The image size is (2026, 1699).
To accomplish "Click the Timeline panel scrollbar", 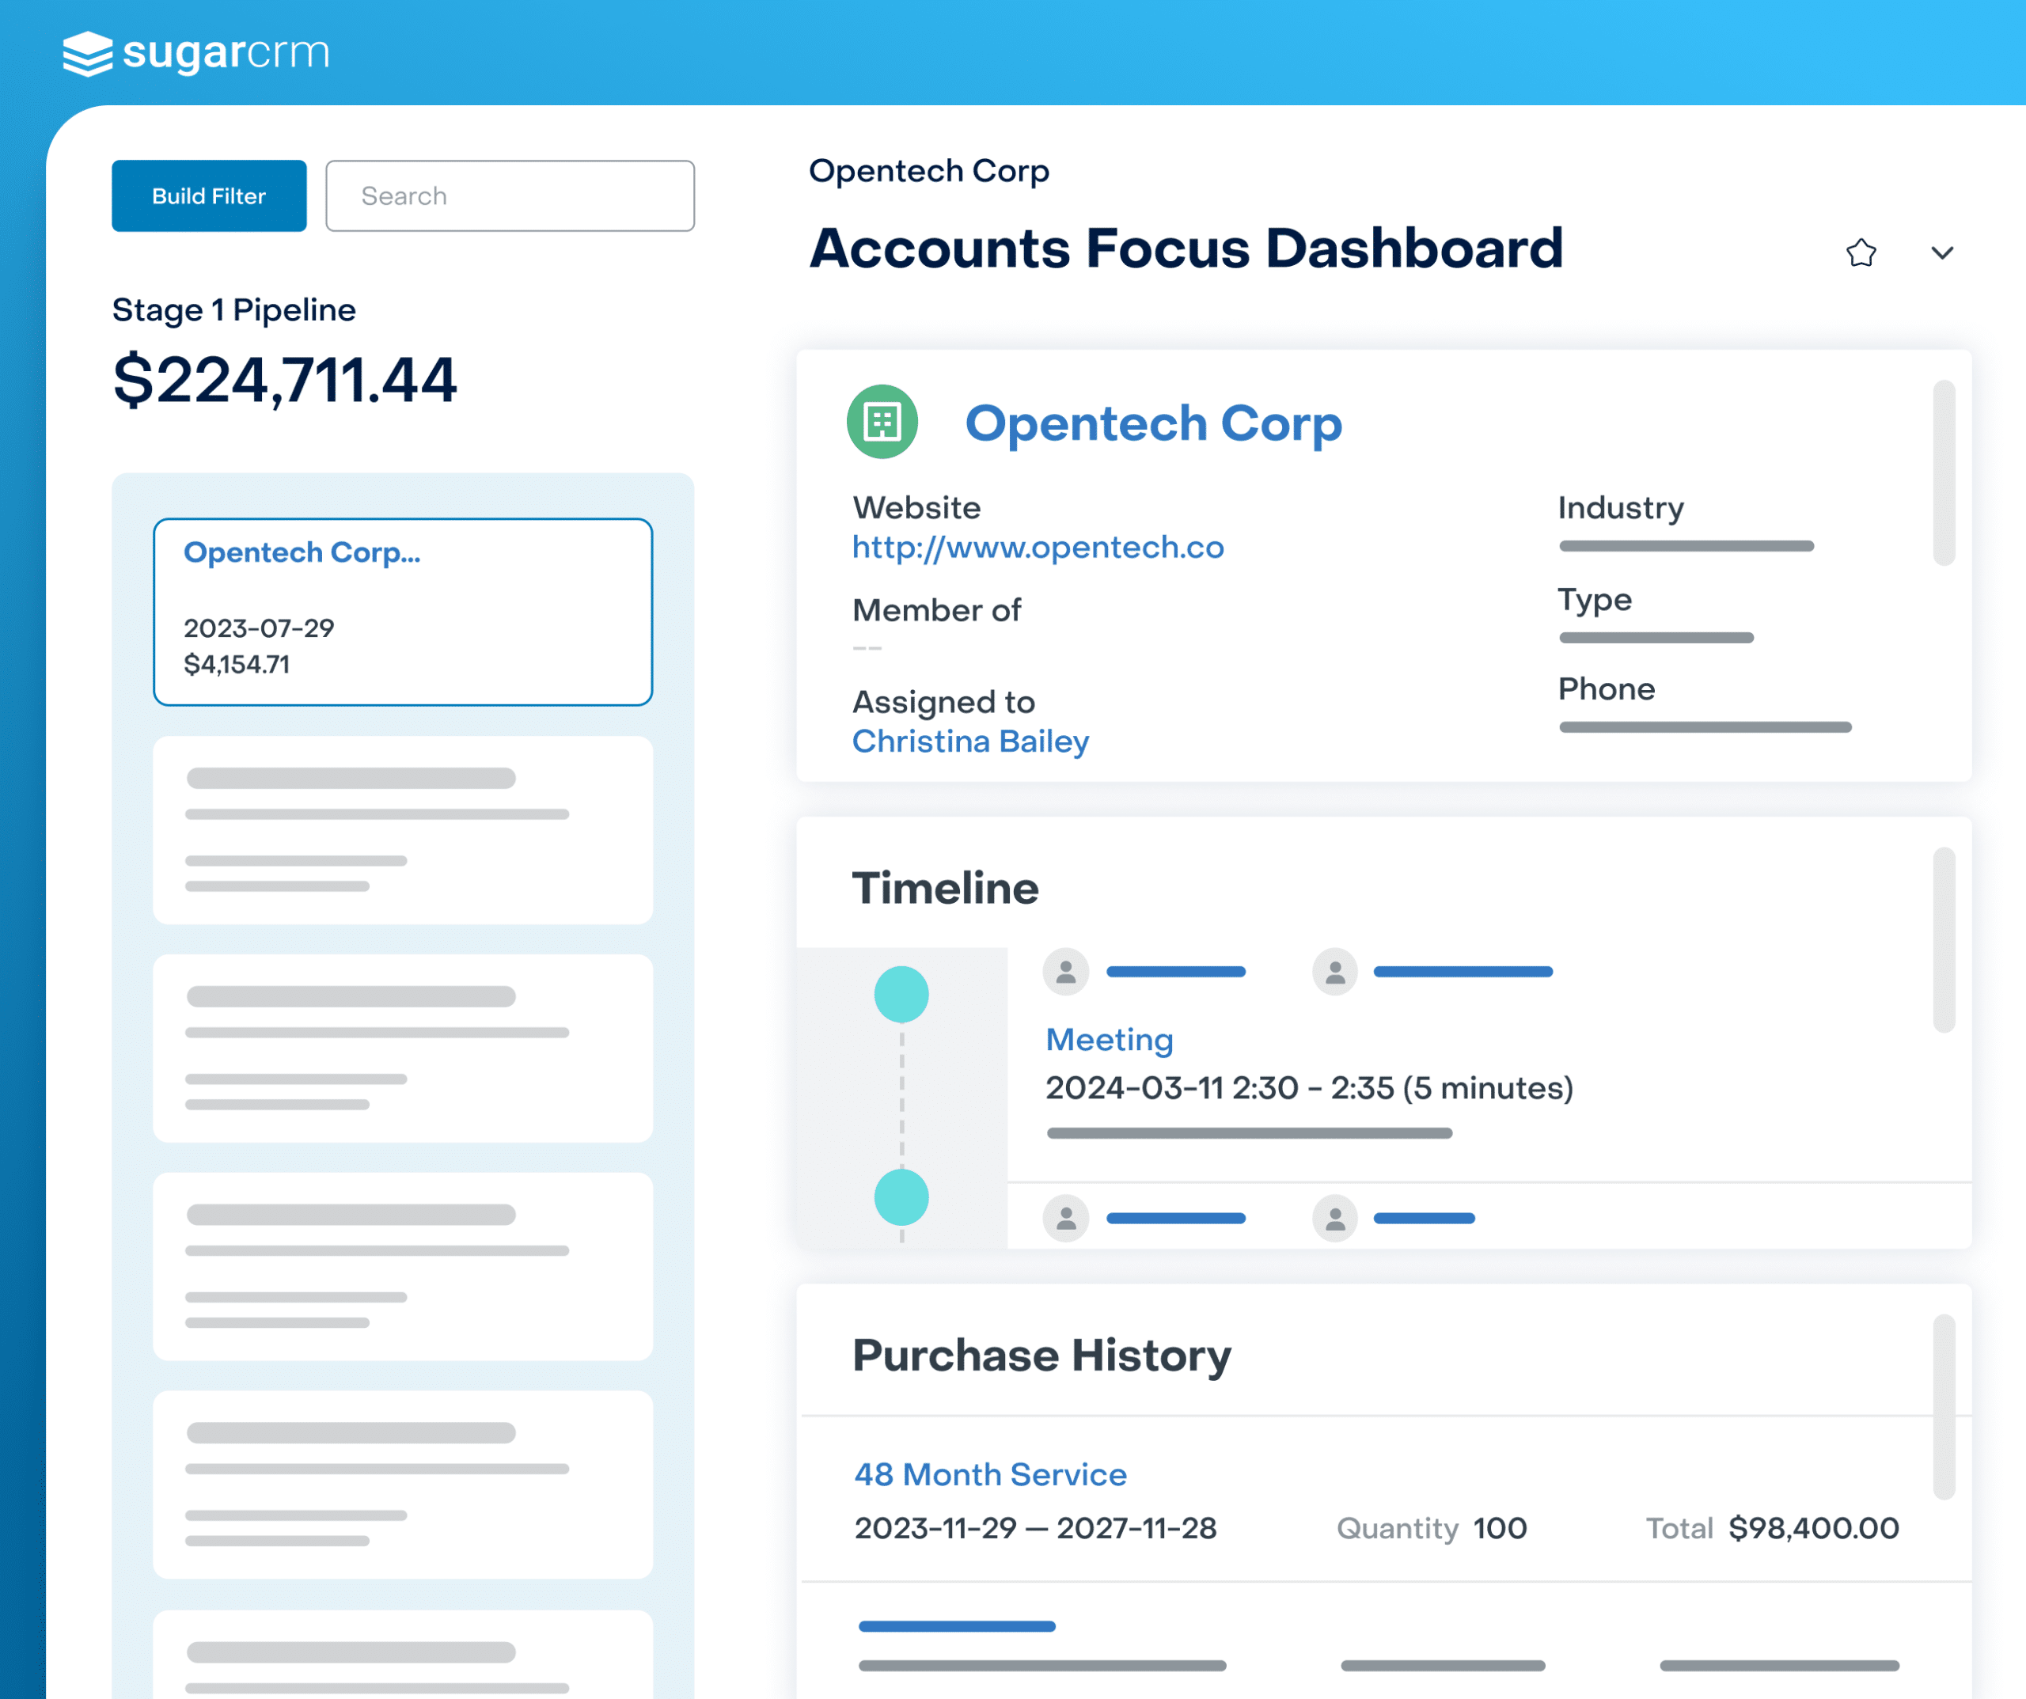I will tap(1944, 939).
